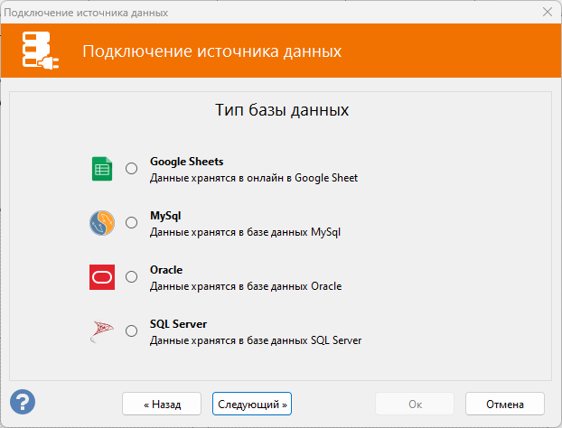Viewport: 562px width, 428px height.
Task: Close the Подключение источника данных dialog
Action: (x=548, y=12)
